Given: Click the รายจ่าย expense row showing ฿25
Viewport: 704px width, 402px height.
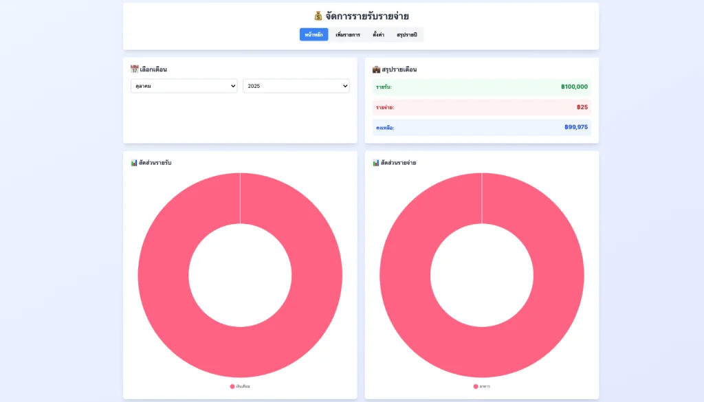Looking at the screenshot, I should pyautogui.click(x=481, y=107).
